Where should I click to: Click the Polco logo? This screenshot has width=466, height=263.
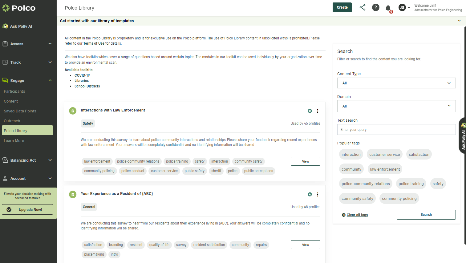coord(19,8)
